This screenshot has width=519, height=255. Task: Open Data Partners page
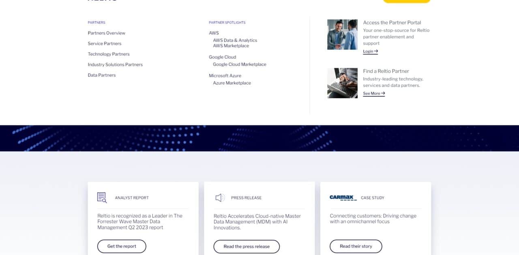pyautogui.click(x=102, y=75)
